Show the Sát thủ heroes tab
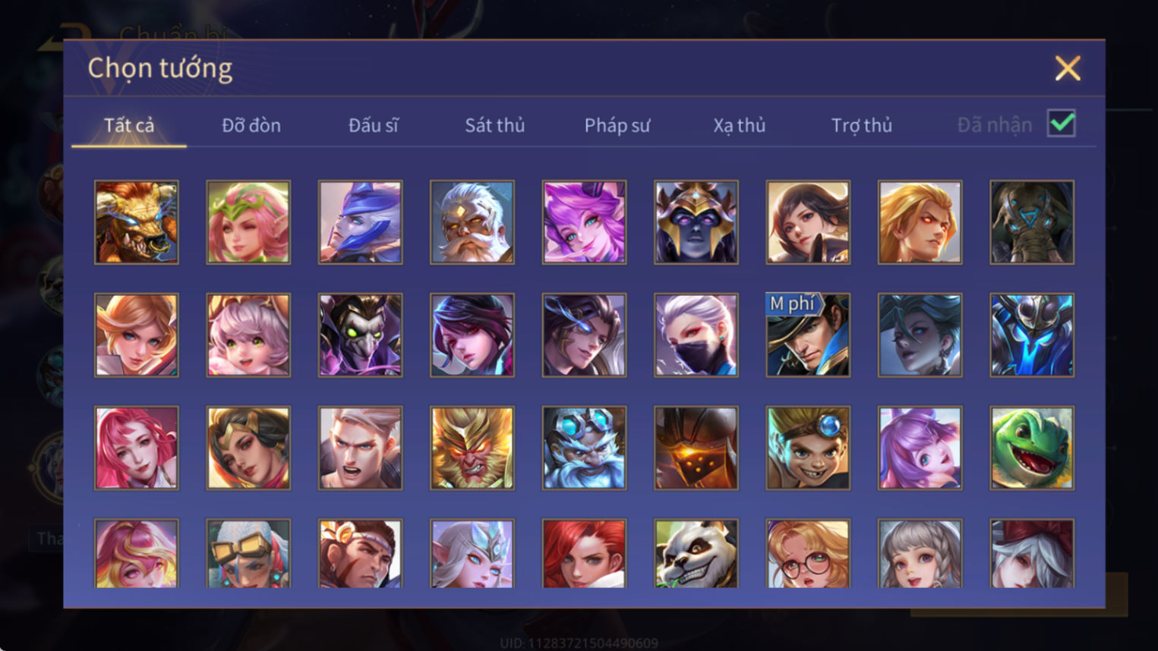Viewport: 1158px width, 651px height. pyautogui.click(x=495, y=125)
